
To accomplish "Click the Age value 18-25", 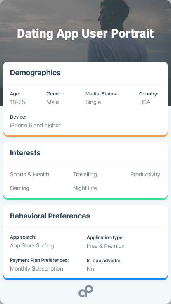I will (17, 102).
